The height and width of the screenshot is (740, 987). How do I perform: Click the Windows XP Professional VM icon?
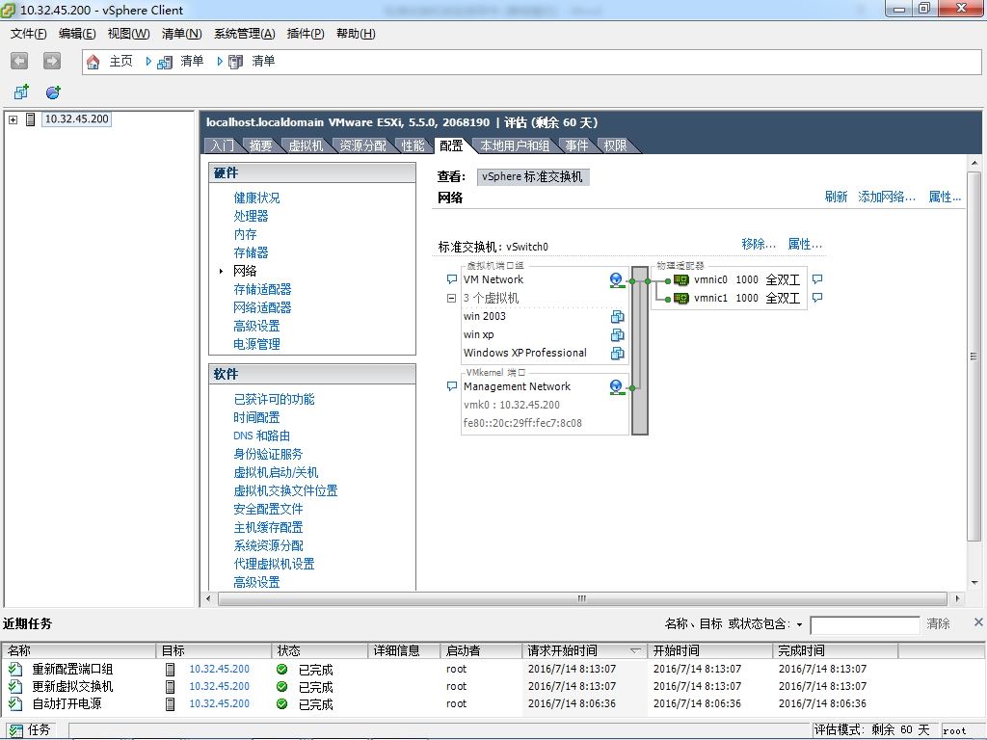(617, 353)
